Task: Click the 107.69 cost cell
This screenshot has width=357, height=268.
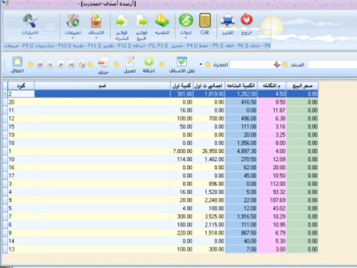Action: click(x=272, y=200)
